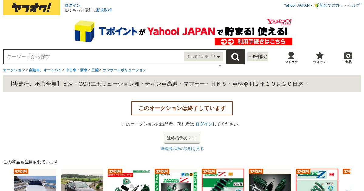Viewport: 364px width, 191px height.
Task: Open My Auction (マイオク) person icon
Action: [x=291, y=58]
